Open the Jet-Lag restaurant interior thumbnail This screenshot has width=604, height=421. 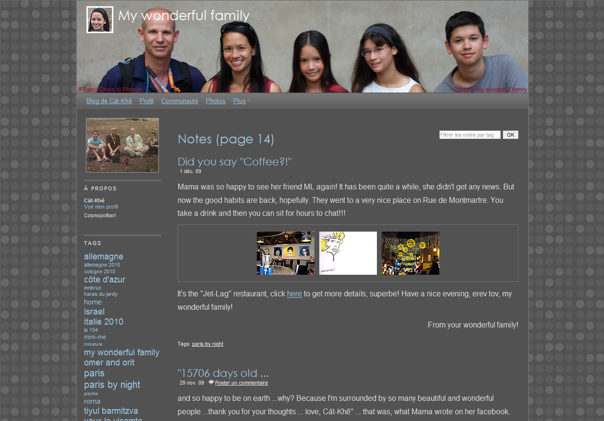coord(286,253)
